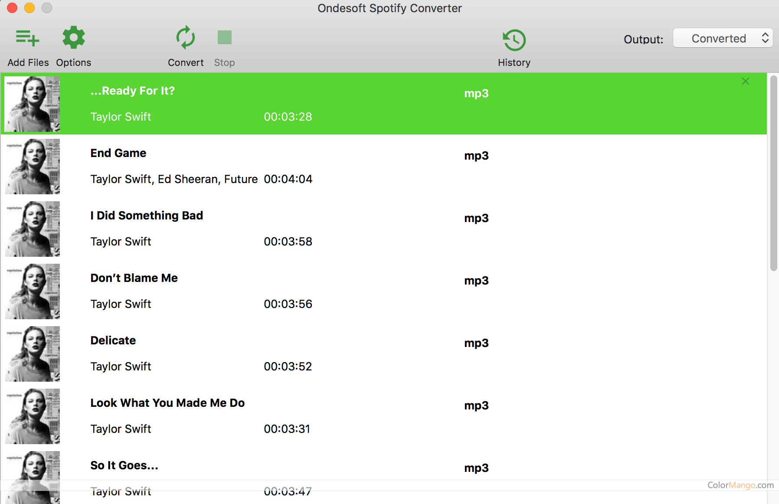The image size is (779, 504).
Task: Click the Don't Blame Me album thumbnail
Action: (32, 291)
